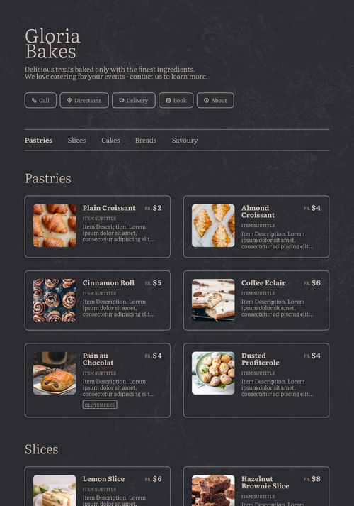
Task: Click the info icon on About button
Action: [x=206, y=100]
